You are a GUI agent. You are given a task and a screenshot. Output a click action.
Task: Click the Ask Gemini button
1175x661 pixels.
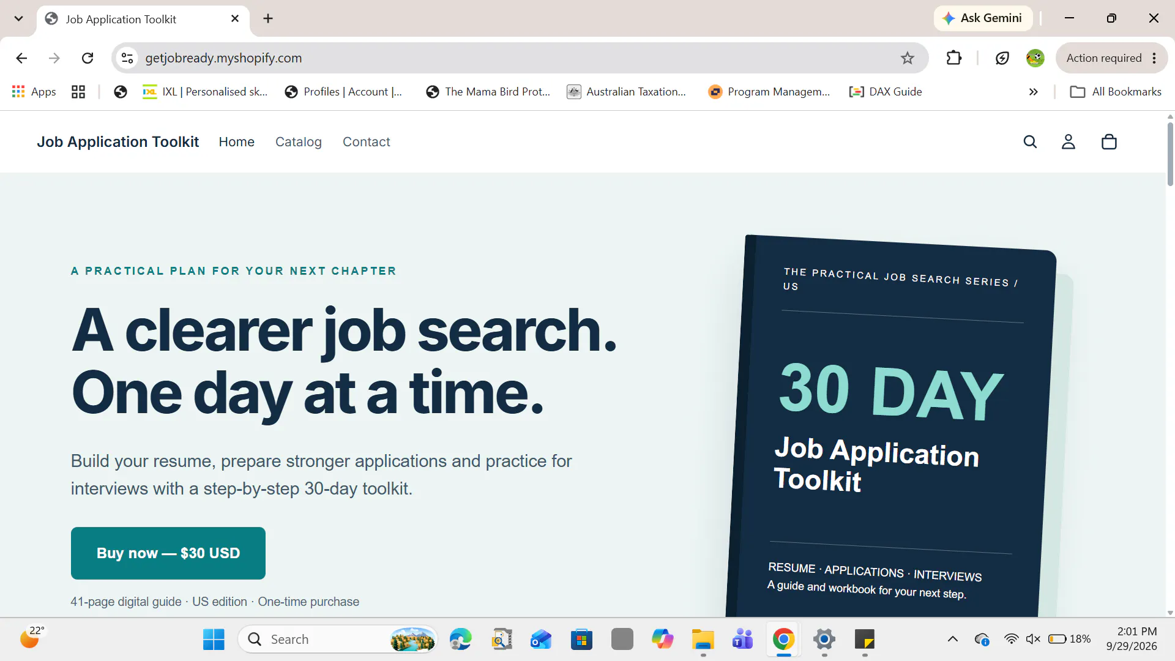(x=983, y=18)
